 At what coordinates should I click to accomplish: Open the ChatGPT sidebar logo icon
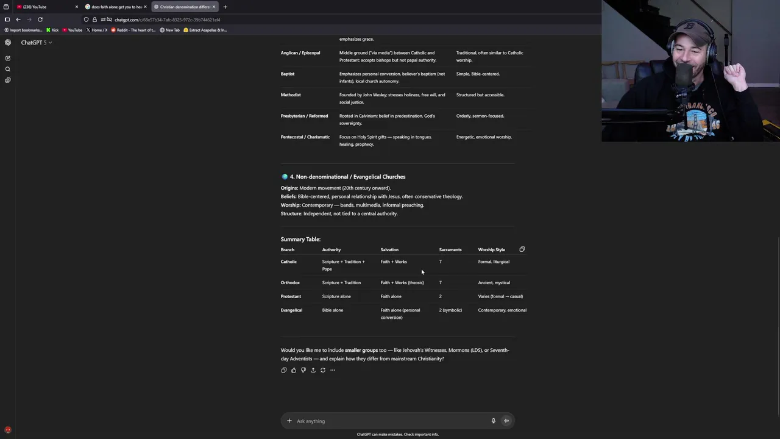[8, 42]
